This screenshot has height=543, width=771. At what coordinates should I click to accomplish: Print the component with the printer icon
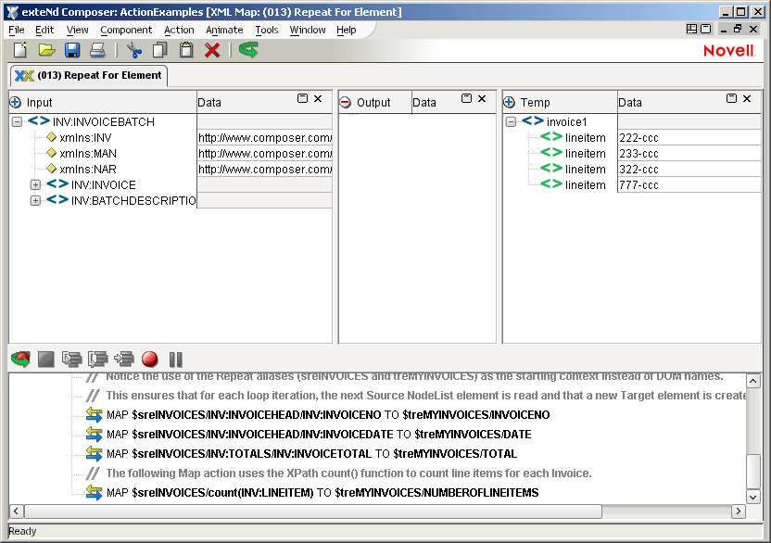(x=97, y=50)
